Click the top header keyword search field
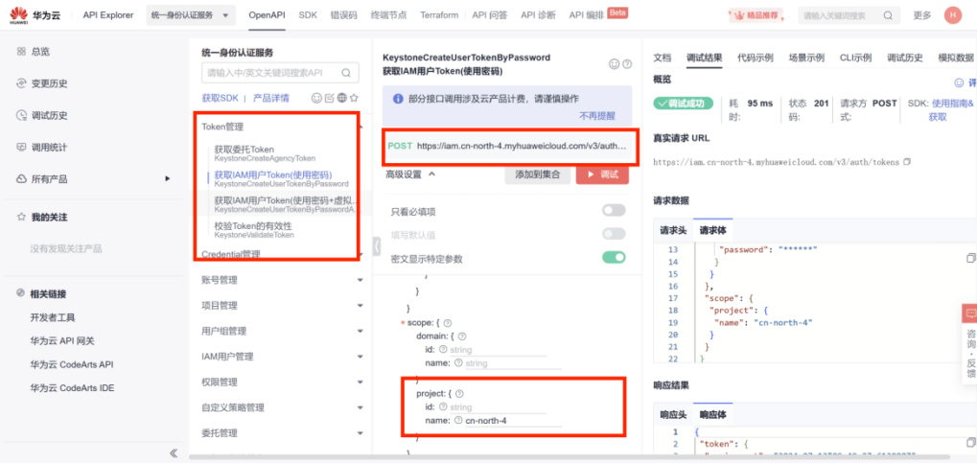 [x=849, y=15]
